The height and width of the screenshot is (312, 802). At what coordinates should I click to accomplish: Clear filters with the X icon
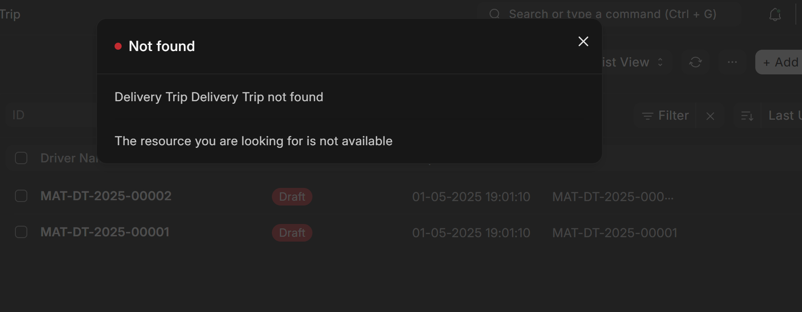tap(710, 116)
